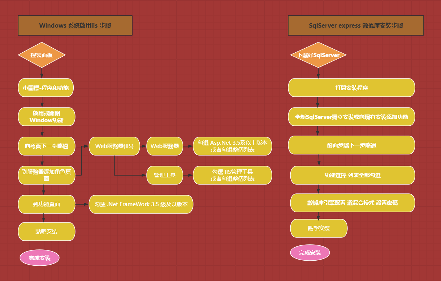The width and height of the screenshot is (441, 281).
Task: Click the '啟用或關閉 Window功能' node
Action: (x=46, y=117)
